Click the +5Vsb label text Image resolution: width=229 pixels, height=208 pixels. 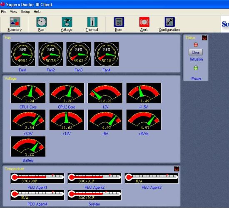tap(143, 134)
